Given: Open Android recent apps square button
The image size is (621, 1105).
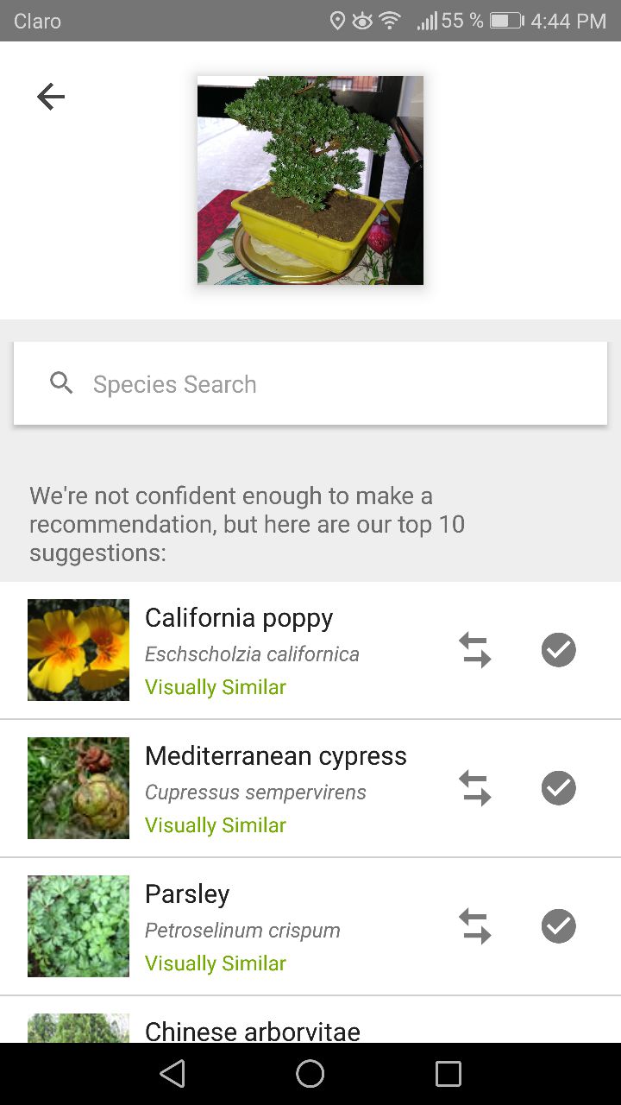Looking at the screenshot, I should tap(448, 1074).
